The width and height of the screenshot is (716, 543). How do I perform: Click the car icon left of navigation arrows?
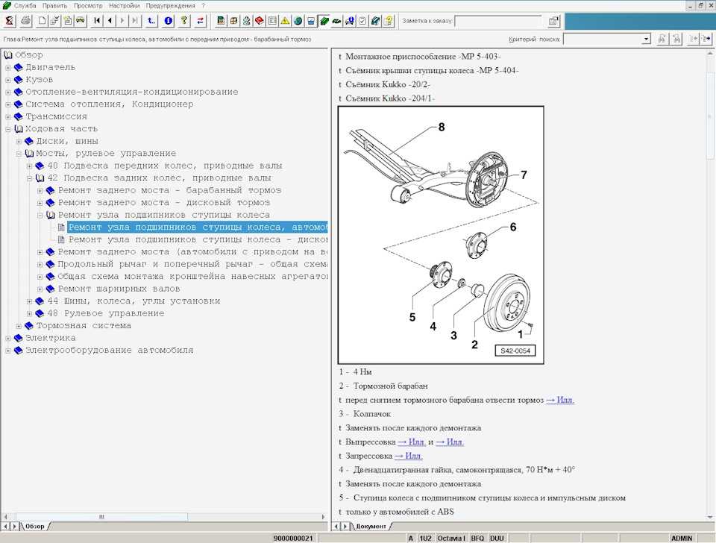[81, 21]
